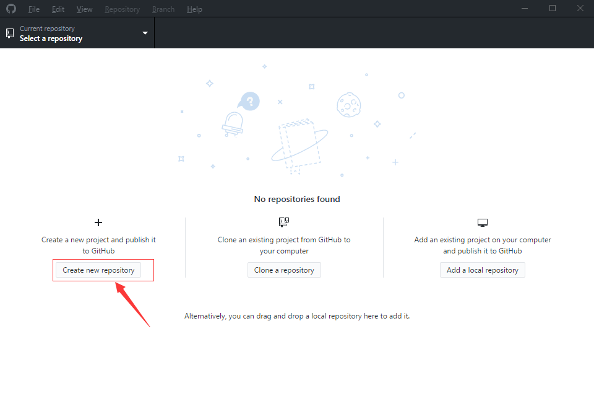Click the clone icon above Clone project text
594x409 pixels.
coord(284,222)
